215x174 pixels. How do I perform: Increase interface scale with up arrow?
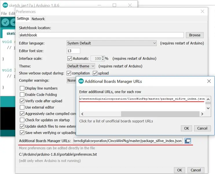point(103,57)
